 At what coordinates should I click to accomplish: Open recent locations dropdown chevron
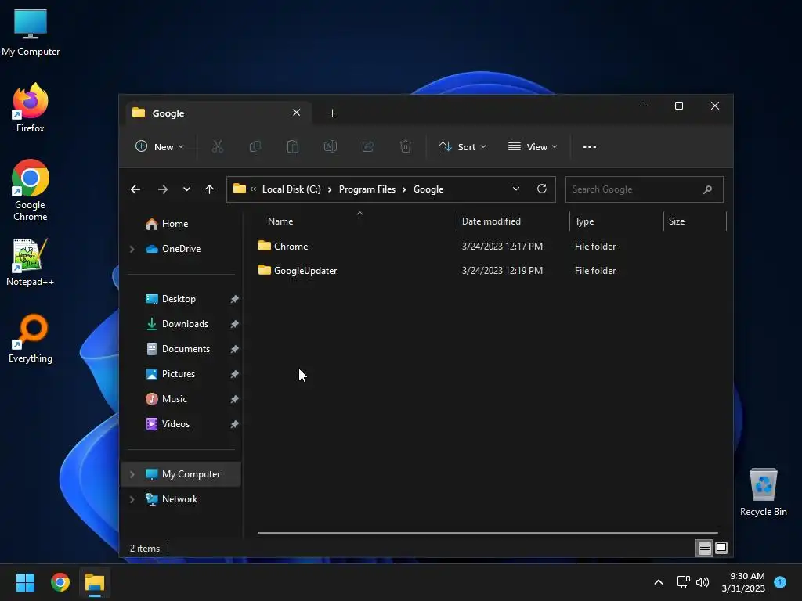pos(186,189)
